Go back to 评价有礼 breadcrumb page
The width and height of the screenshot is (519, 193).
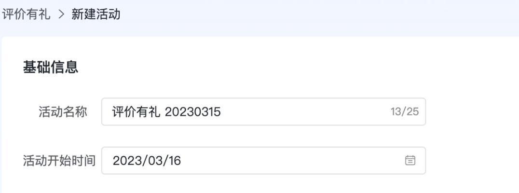click(25, 14)
